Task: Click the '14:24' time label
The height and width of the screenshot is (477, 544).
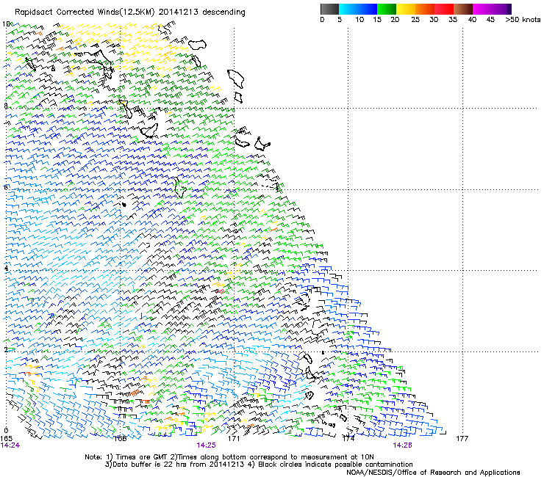Action: (10, 445)
